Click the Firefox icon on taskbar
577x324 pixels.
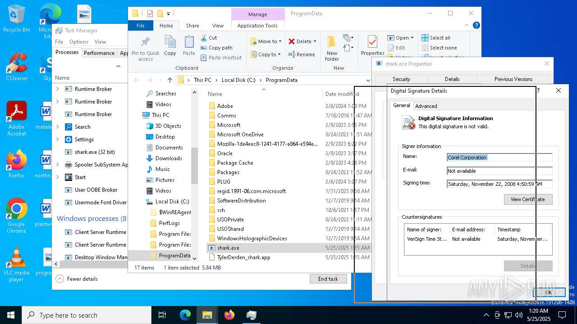click(229, 315)
